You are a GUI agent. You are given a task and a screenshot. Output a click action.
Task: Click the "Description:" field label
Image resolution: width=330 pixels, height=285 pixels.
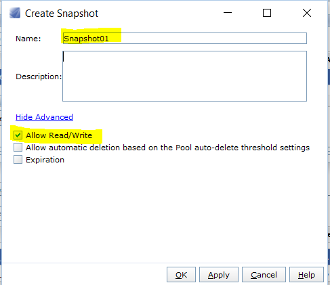pos(39,76)
